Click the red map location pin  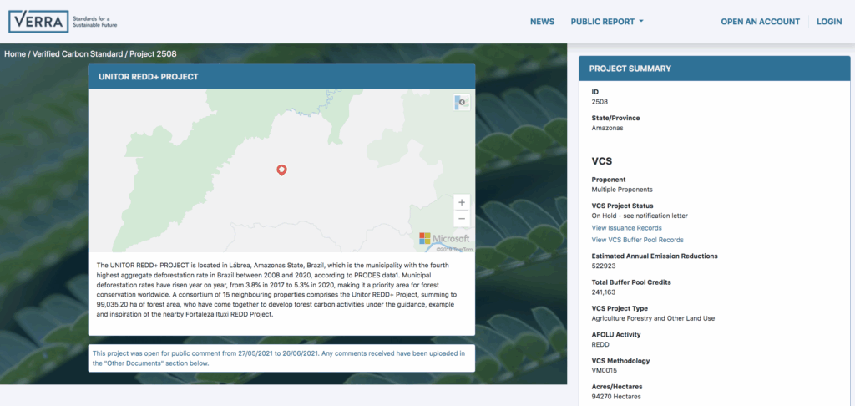(281, 170)
